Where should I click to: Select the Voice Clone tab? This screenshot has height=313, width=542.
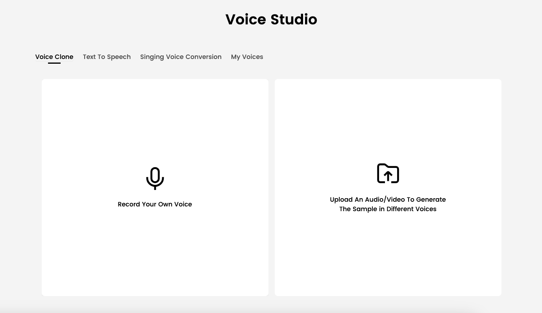tap(54, 57)
